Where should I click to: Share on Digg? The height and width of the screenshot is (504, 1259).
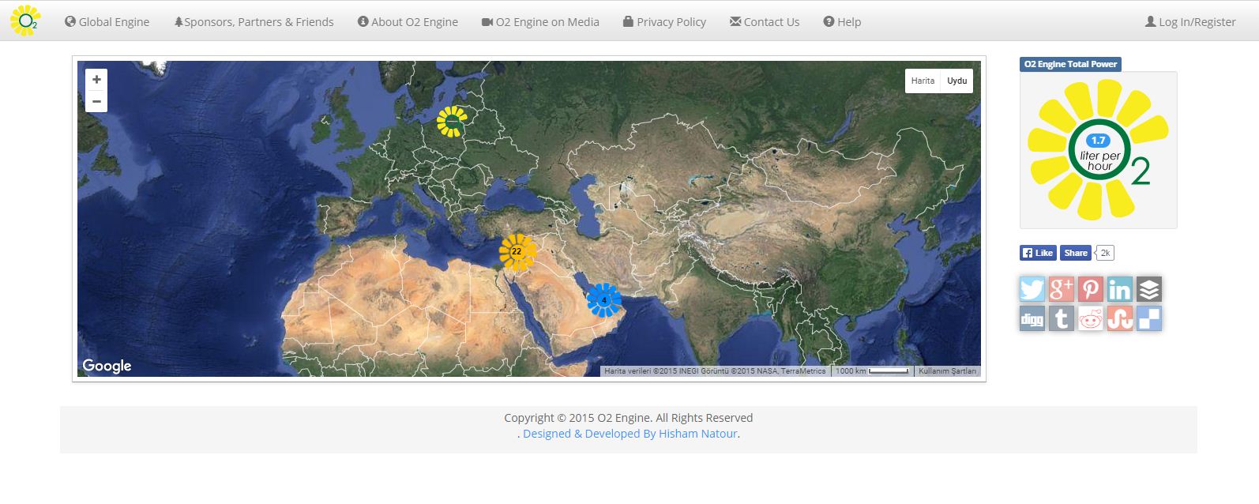[1032, 318]
